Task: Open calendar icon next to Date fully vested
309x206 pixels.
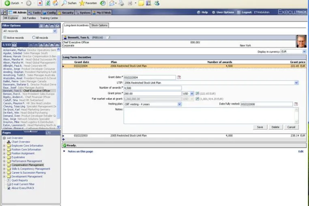Action: [296, 104]
